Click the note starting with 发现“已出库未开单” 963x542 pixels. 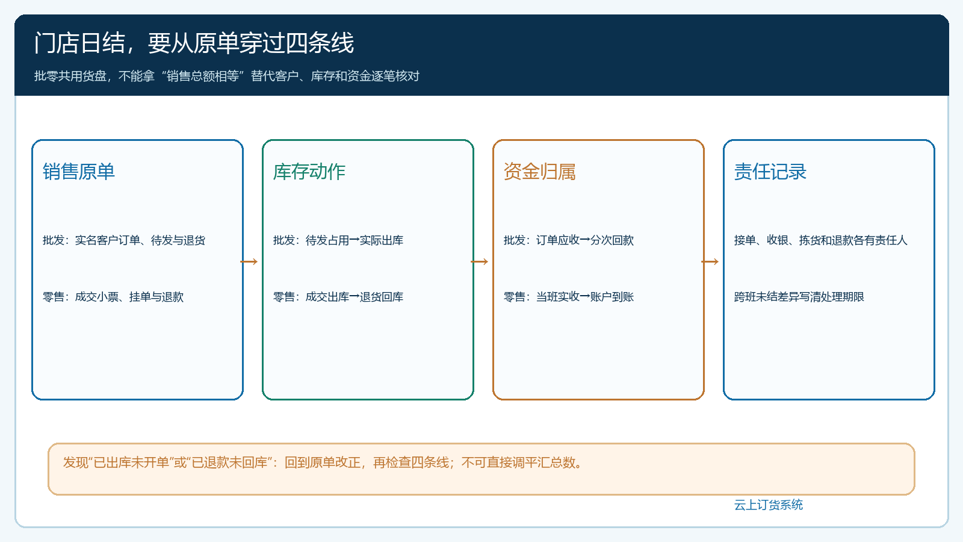pyautogui.click(x=323, y=463)
